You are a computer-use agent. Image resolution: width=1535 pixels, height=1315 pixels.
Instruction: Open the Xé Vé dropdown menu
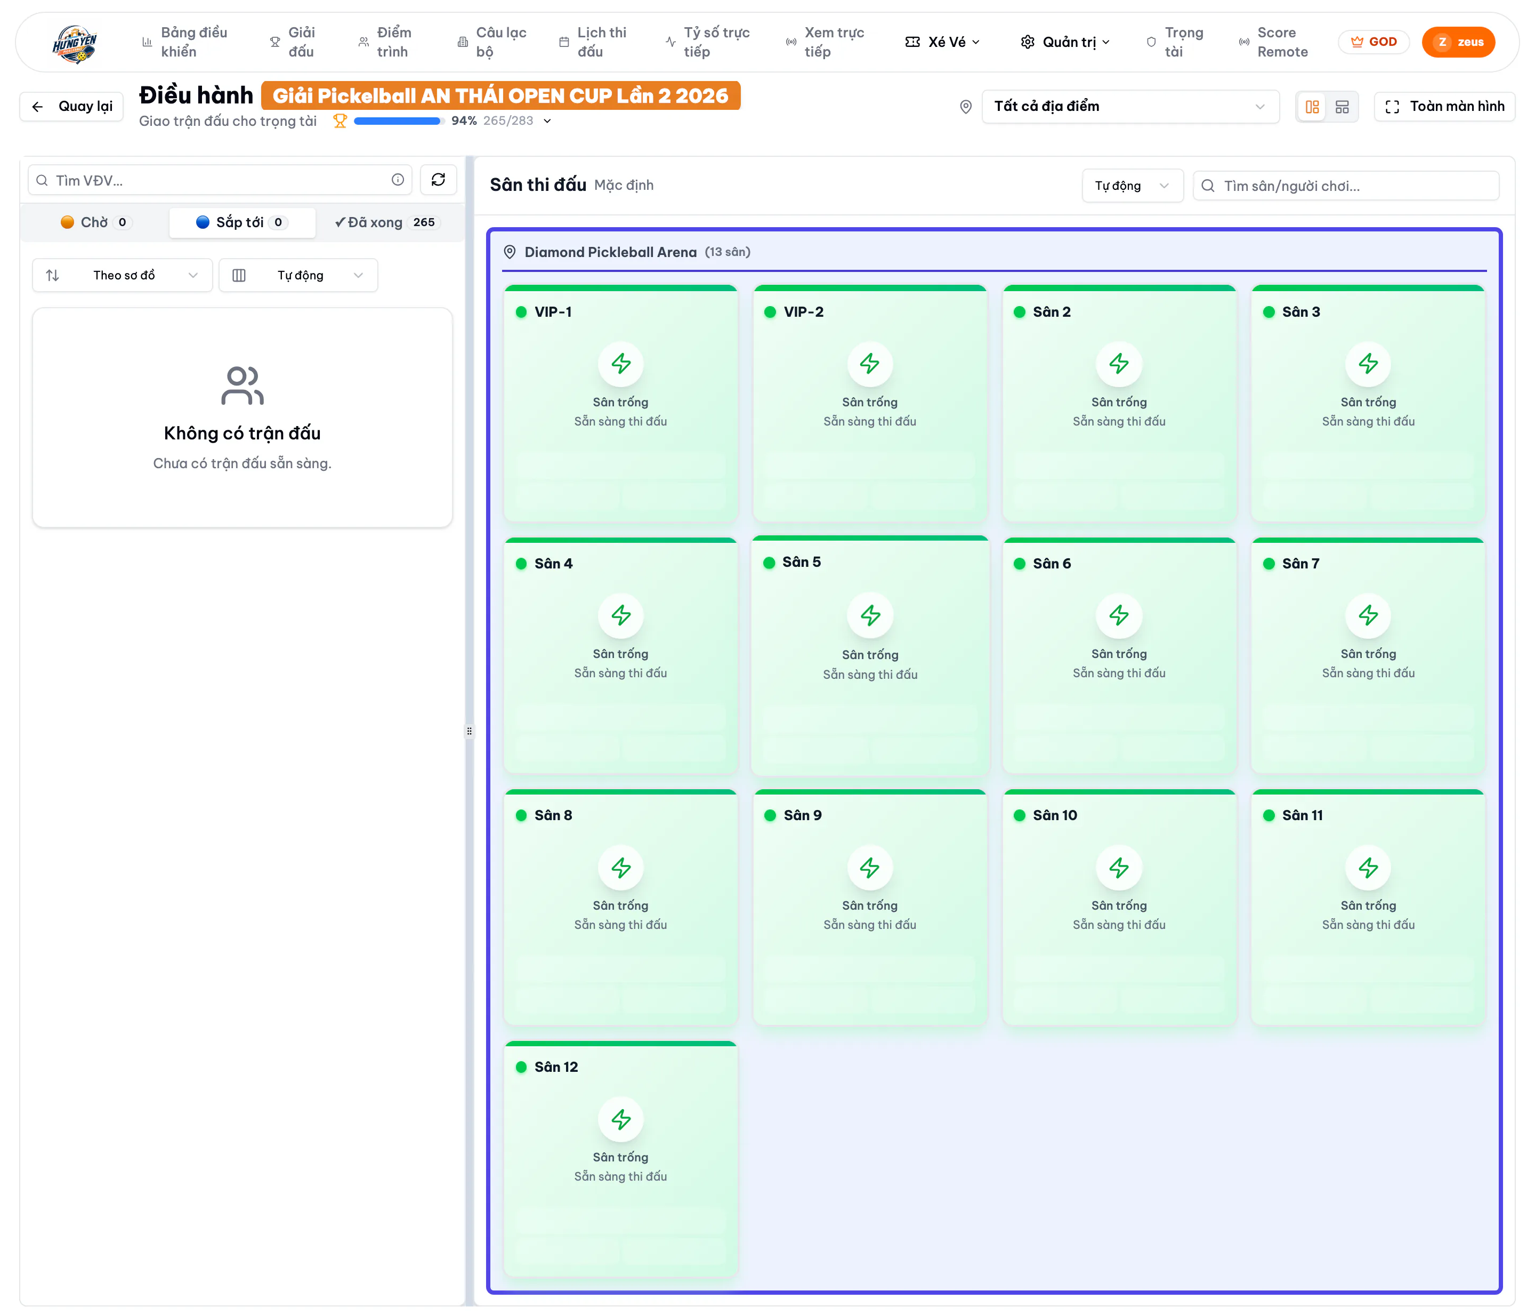(942, 42)
